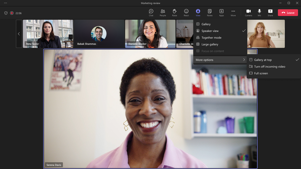The width and height of the screenshot is (301, 169).
Task: Select Together mode view
Action: click(x=211, y=38)
